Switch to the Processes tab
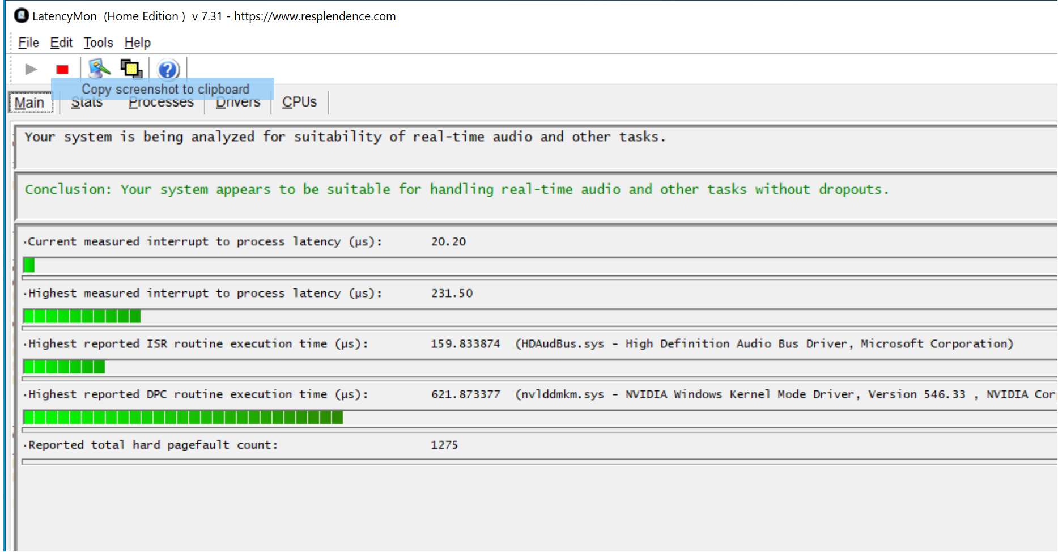 coord(161,103)
